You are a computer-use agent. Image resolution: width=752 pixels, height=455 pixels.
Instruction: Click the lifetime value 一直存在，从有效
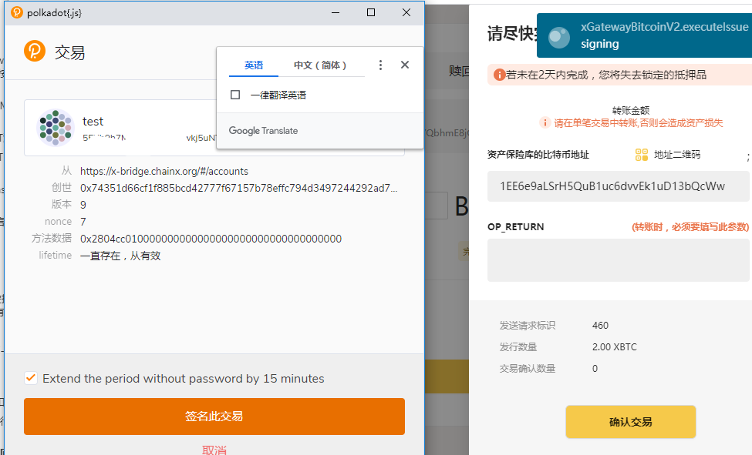coord(120,256)
